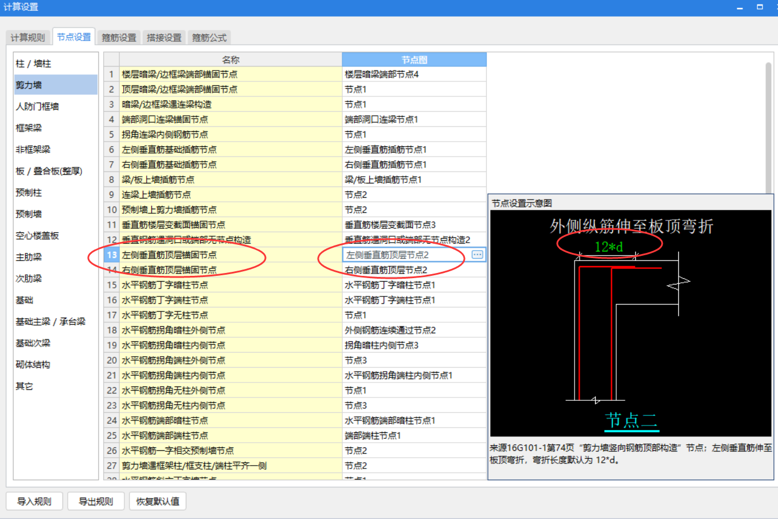
Task: Select row number 13 header
Action: click(111, 255)
